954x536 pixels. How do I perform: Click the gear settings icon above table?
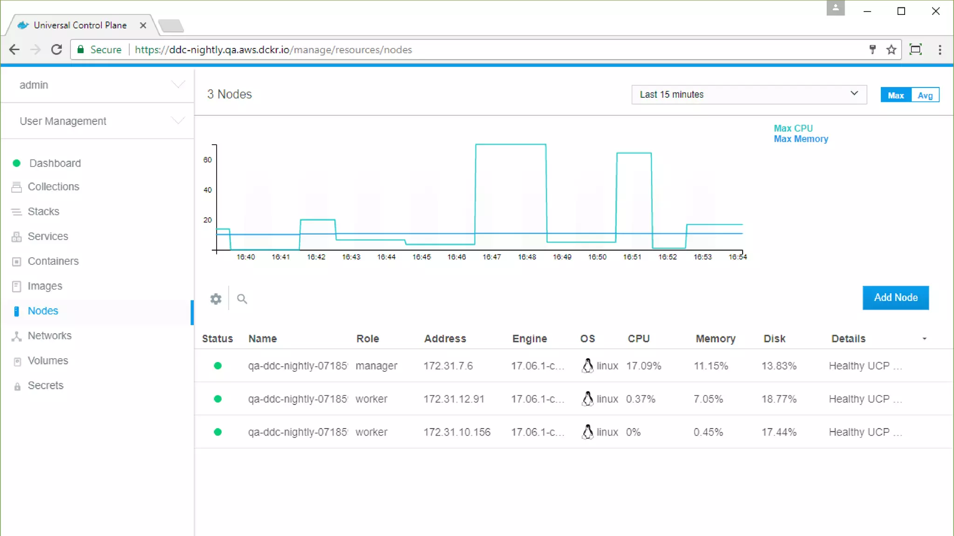[216, 299]
